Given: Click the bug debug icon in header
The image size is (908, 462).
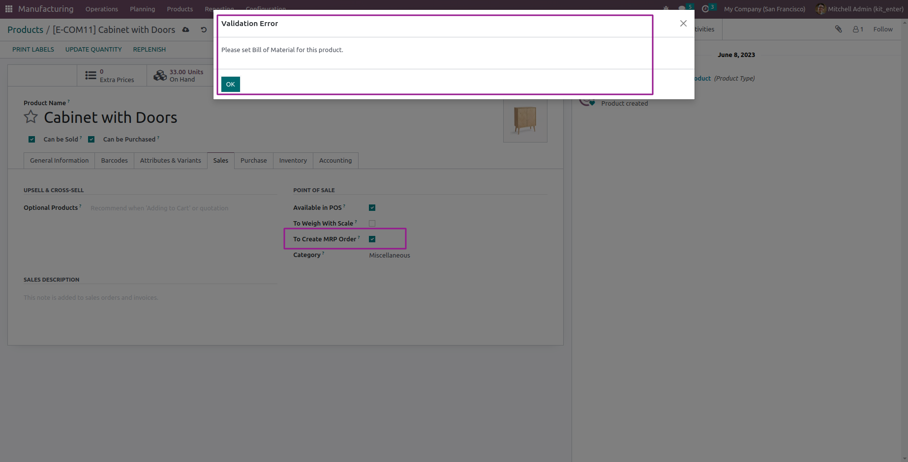Looking at the screenshot, I should coord(666,8).
